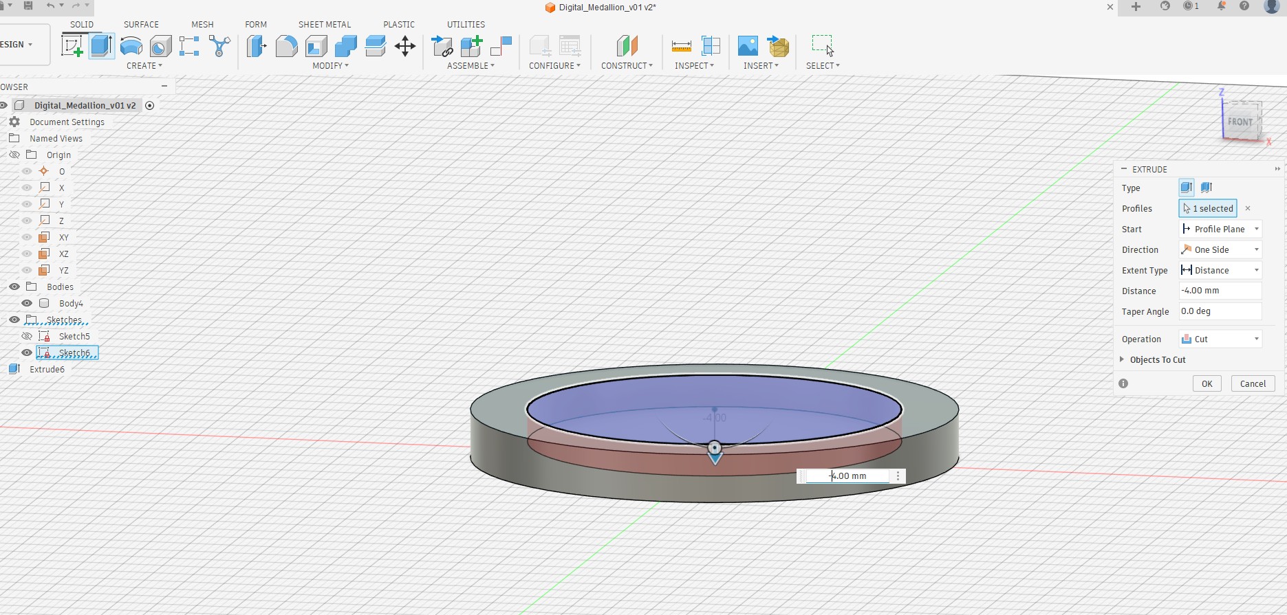
Task: Click the Create Sketch icon
Action: 72,46
